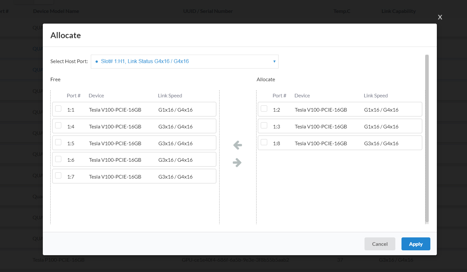
Task: Click Link Capability column header behind dialog
Action: (x=399, y=11)
